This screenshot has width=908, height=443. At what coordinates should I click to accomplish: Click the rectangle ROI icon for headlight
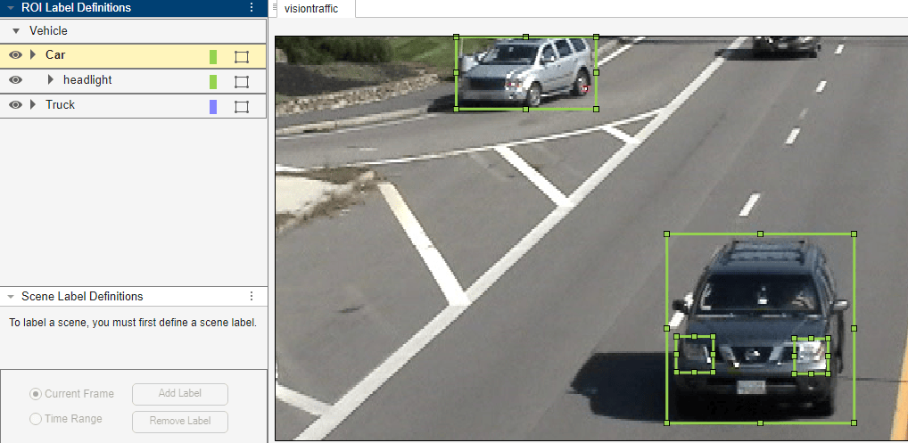point(242,81)
